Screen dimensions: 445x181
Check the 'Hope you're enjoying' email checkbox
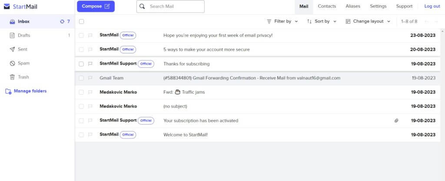[x=81, y=36]
